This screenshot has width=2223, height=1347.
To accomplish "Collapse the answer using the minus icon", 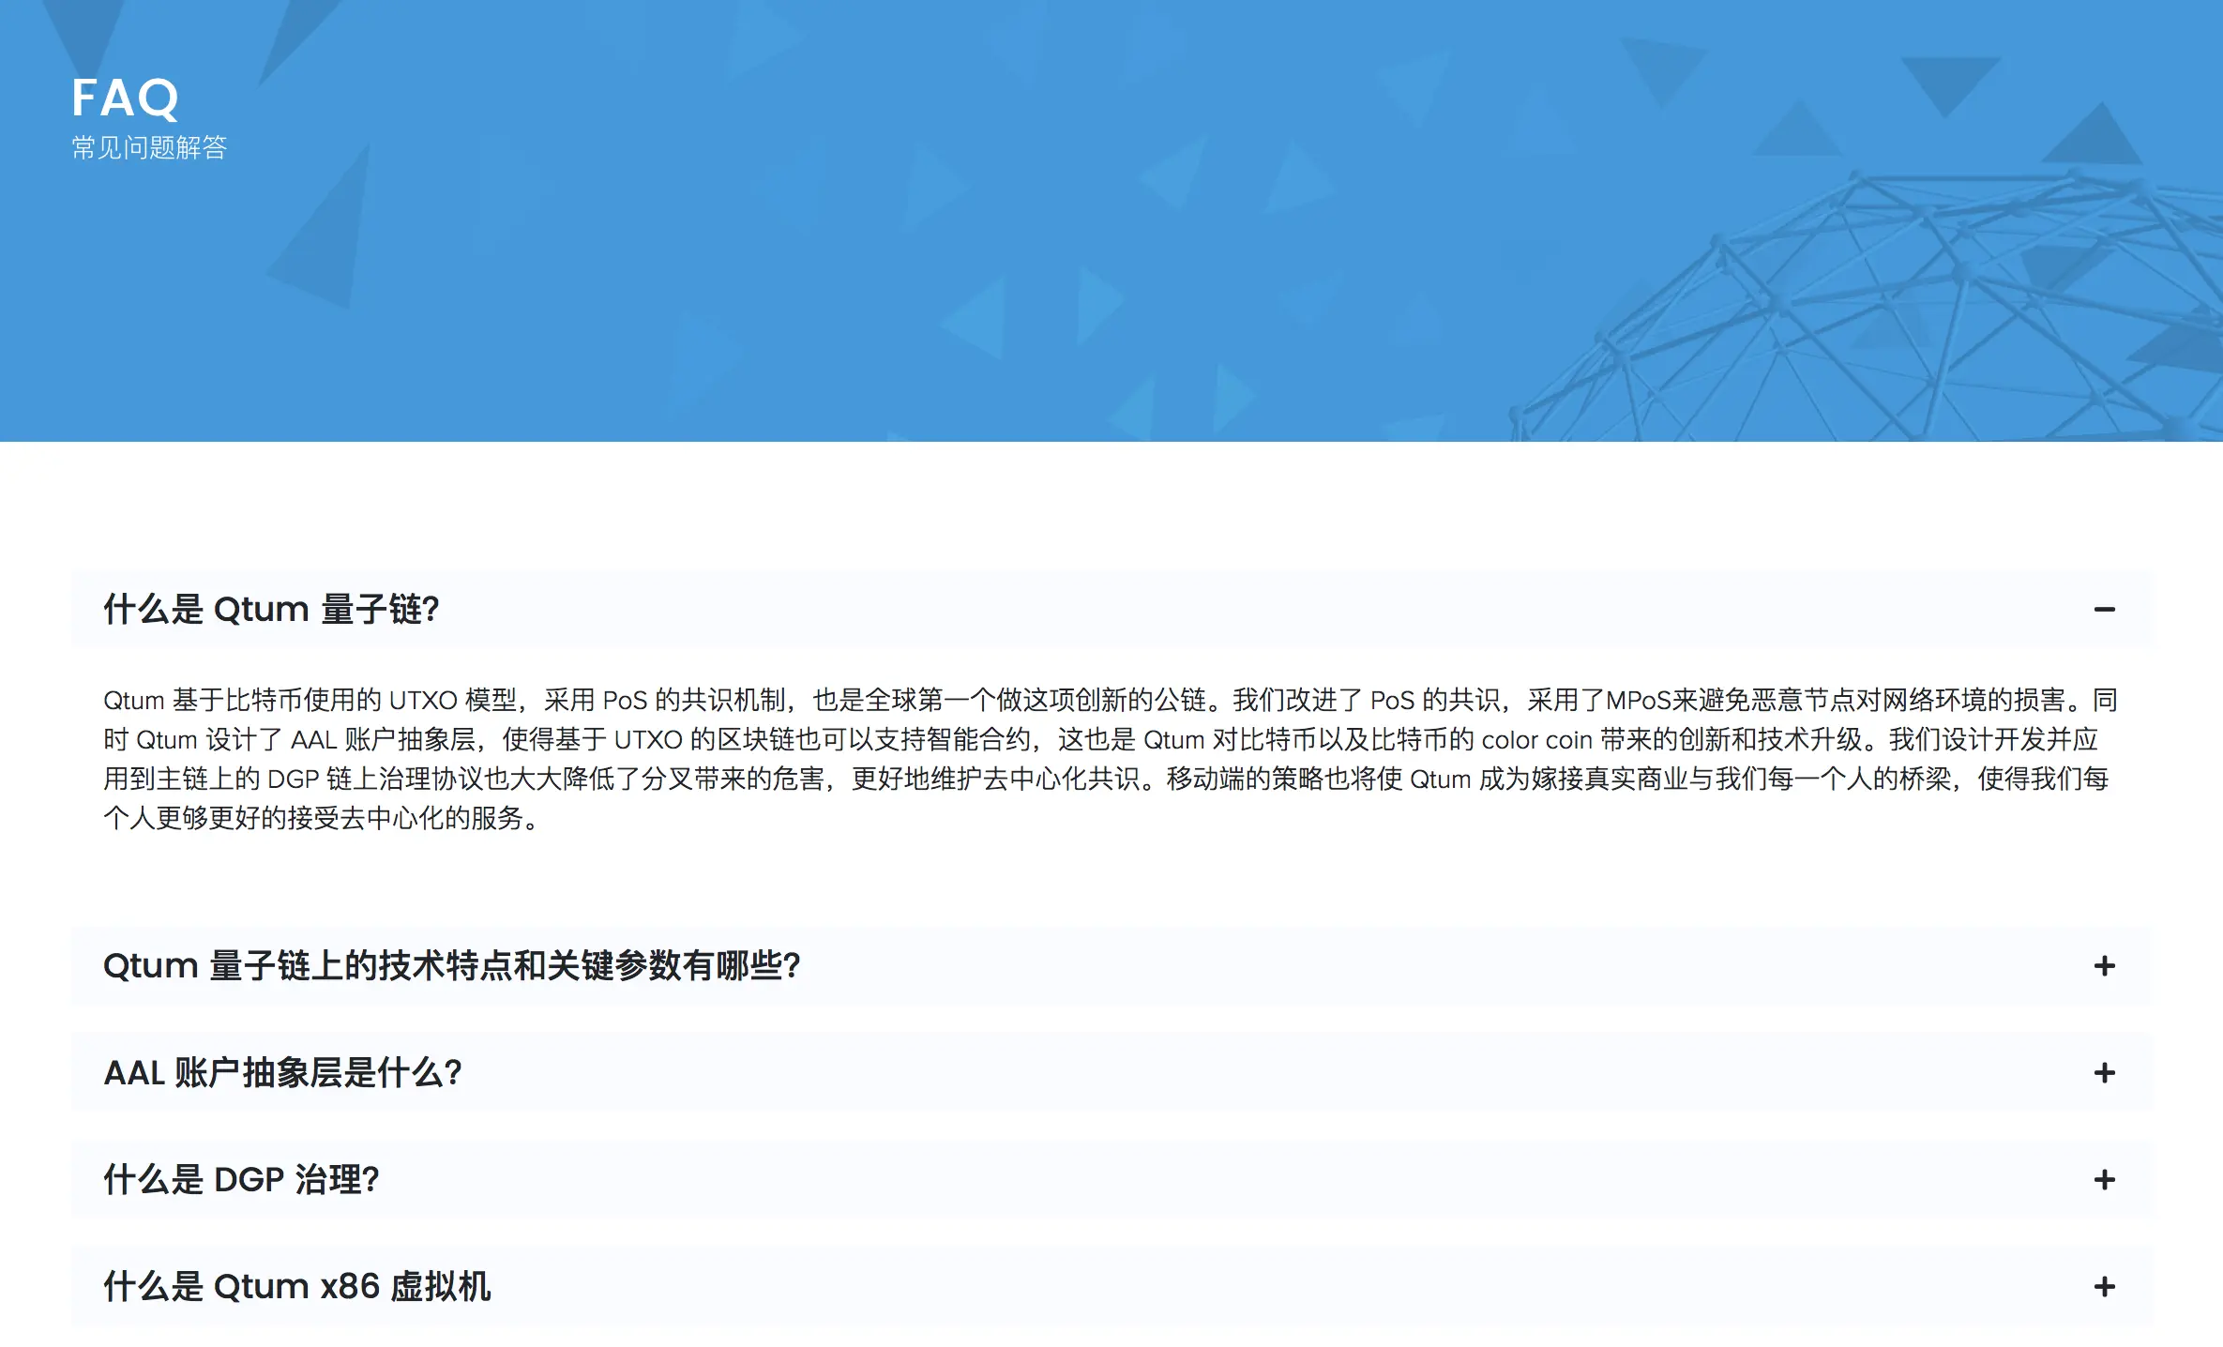I will point(2104,610).
